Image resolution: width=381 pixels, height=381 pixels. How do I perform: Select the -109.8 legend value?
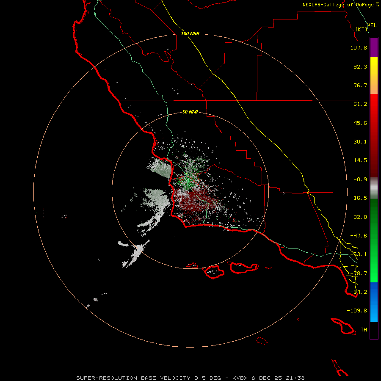click(x=357, y=311)
